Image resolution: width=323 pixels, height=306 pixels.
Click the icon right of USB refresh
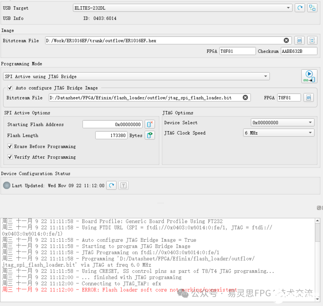(312, 8)
